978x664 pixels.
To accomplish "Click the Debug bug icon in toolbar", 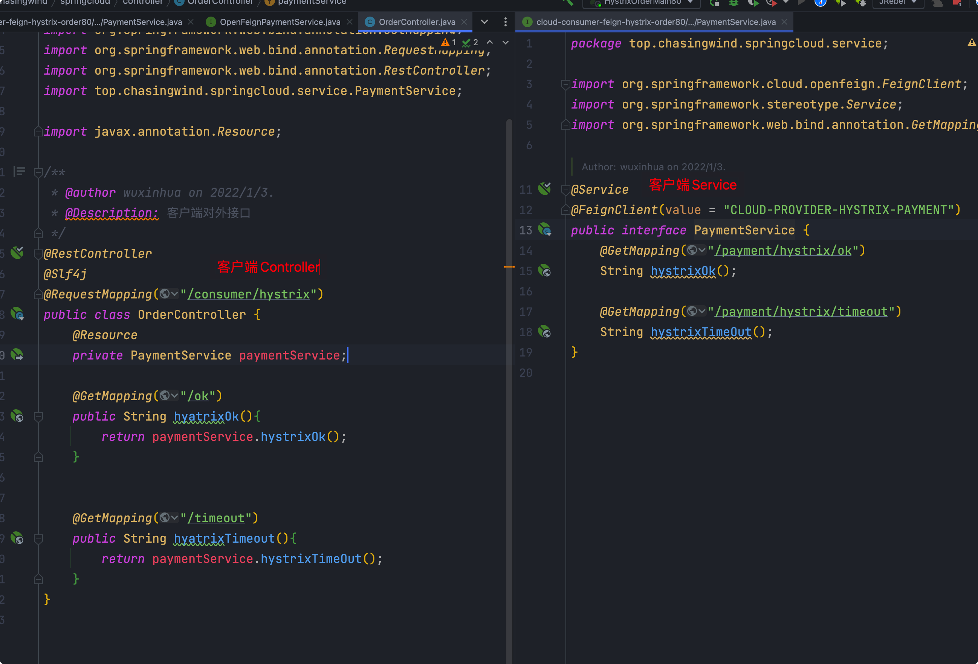I will 733,3.
